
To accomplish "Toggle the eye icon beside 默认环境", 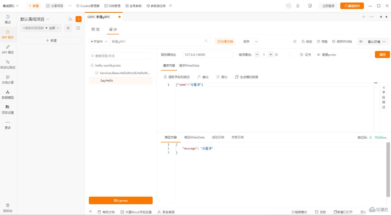I will tap(361, 42).
